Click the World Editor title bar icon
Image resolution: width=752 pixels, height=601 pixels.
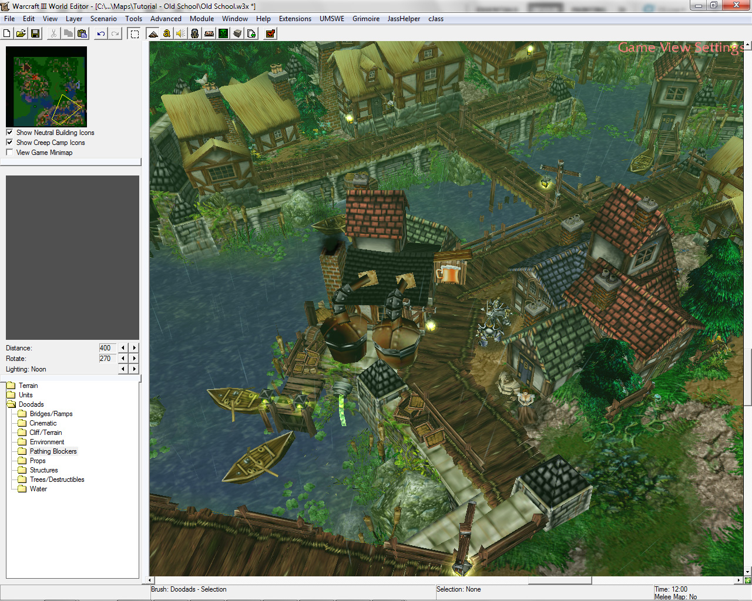click(6, 6)
